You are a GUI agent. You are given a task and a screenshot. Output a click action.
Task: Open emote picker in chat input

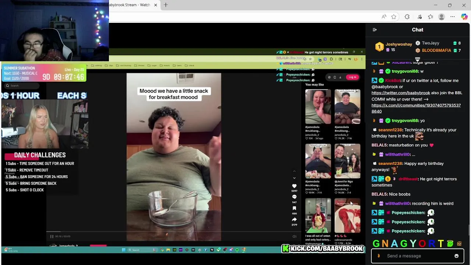[456, 256]
